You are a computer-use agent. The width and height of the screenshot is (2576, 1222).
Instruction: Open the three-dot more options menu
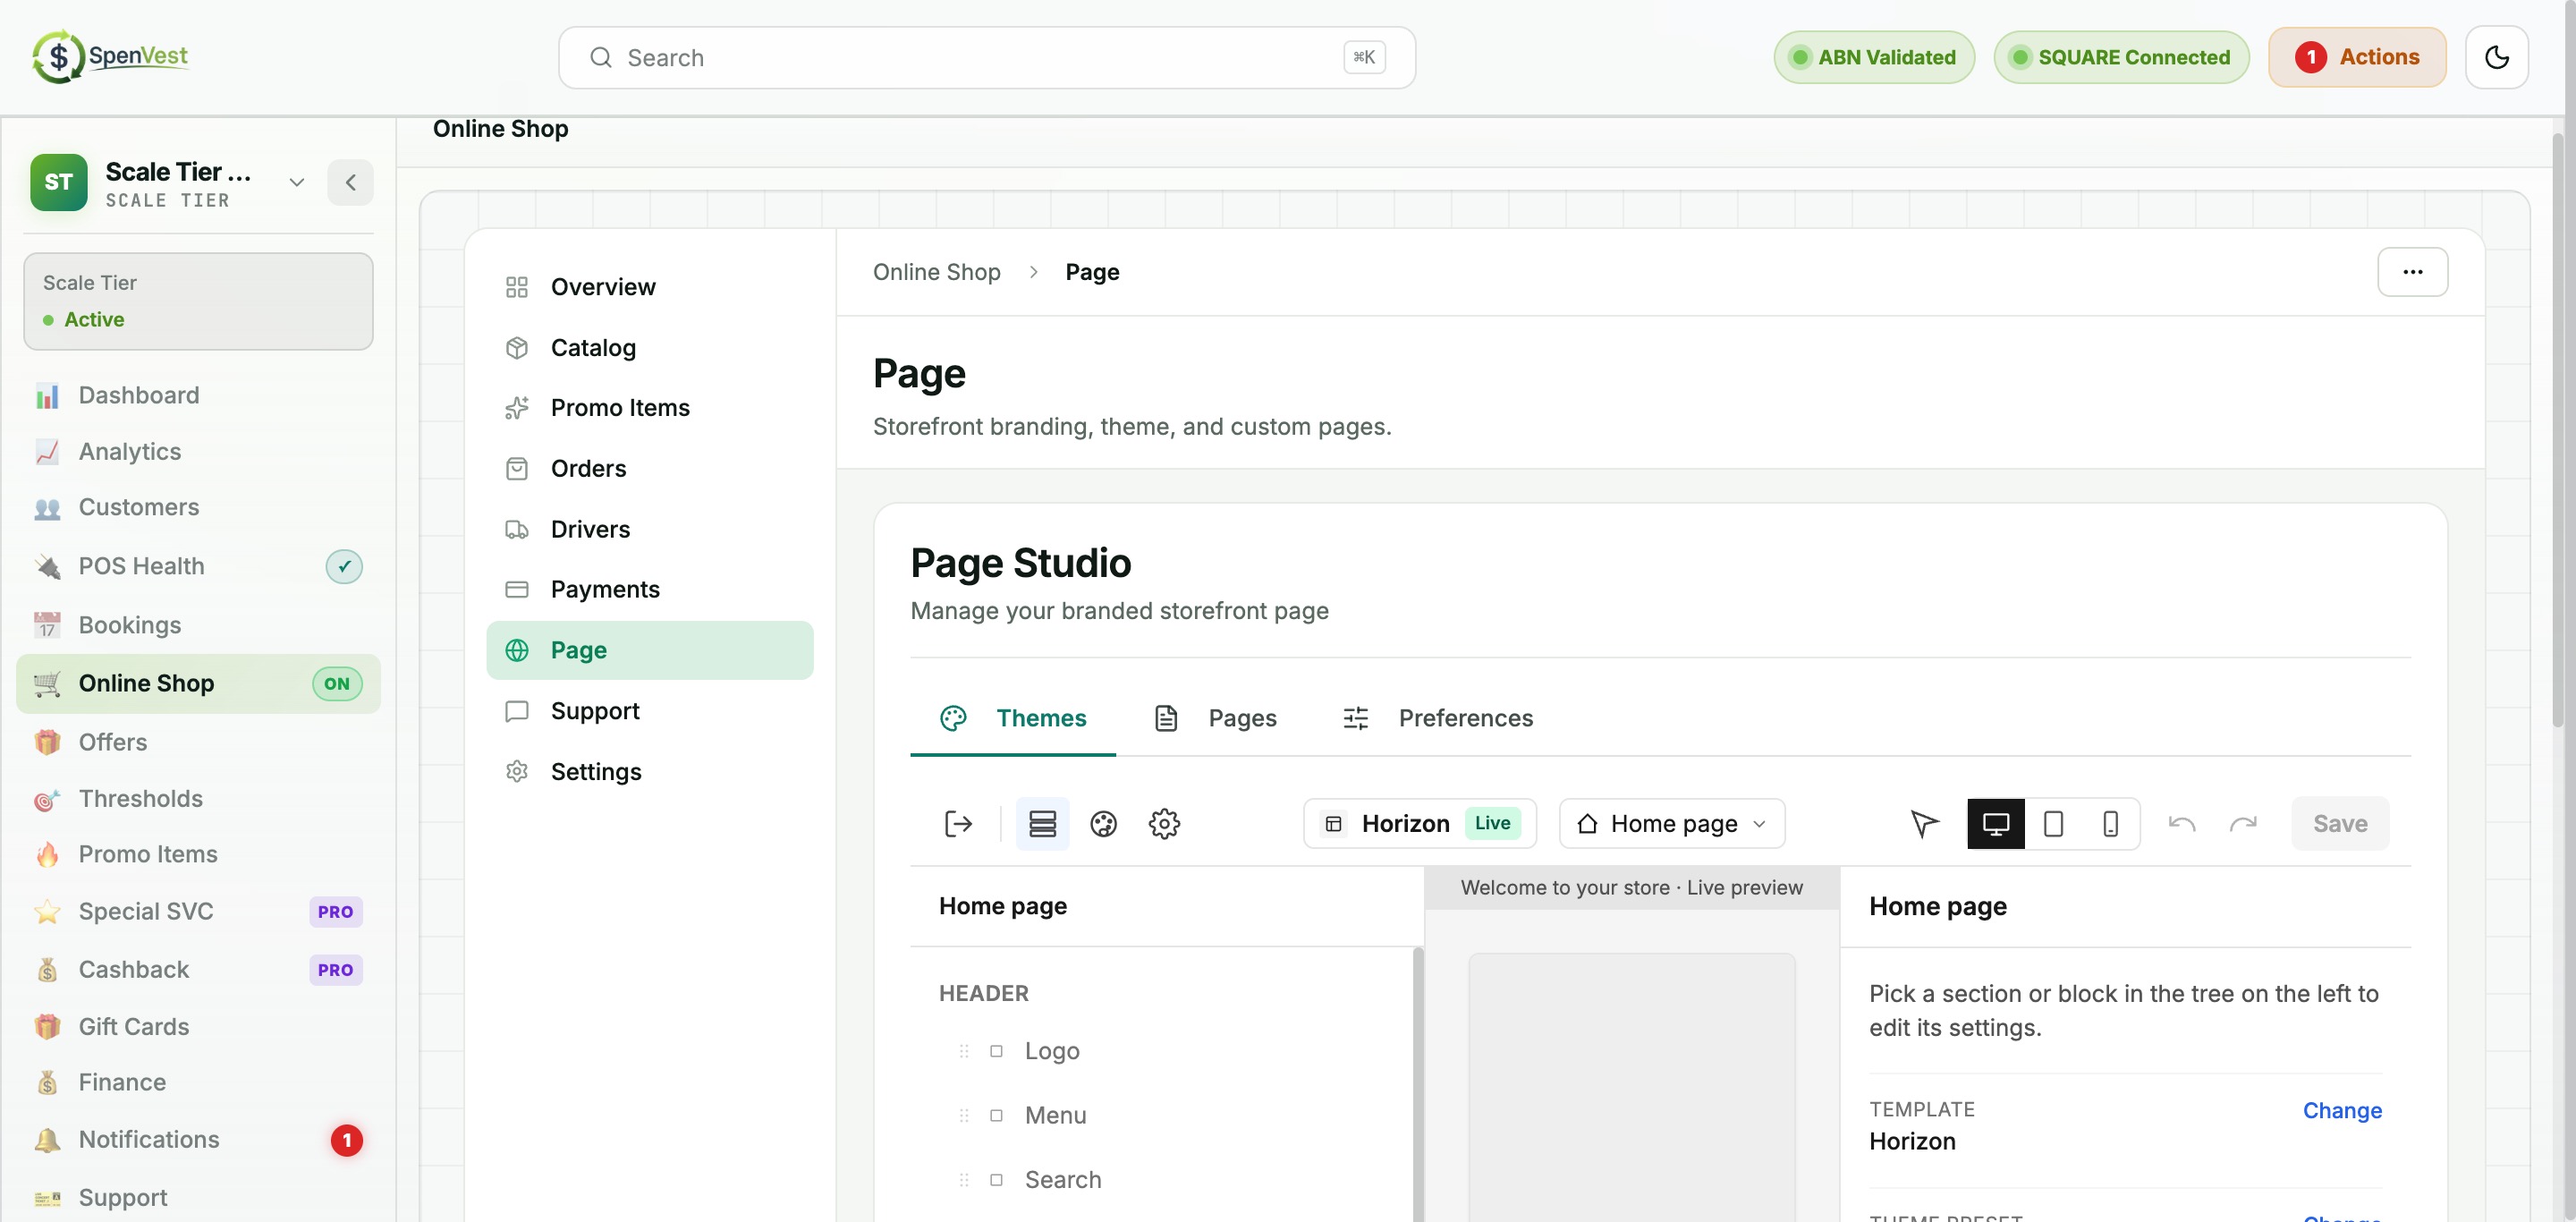2412,272
